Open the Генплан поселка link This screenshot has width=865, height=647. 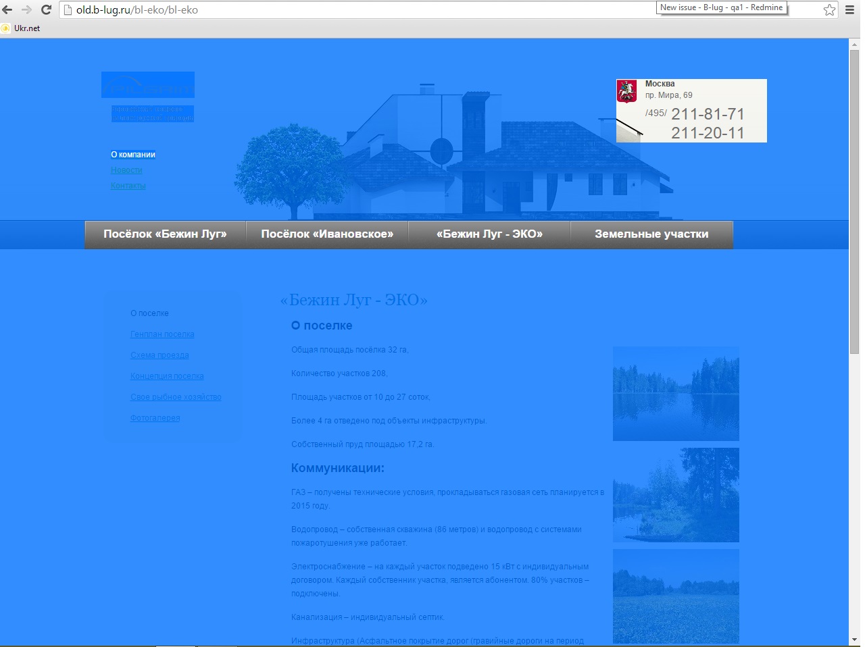click(162, 334)
